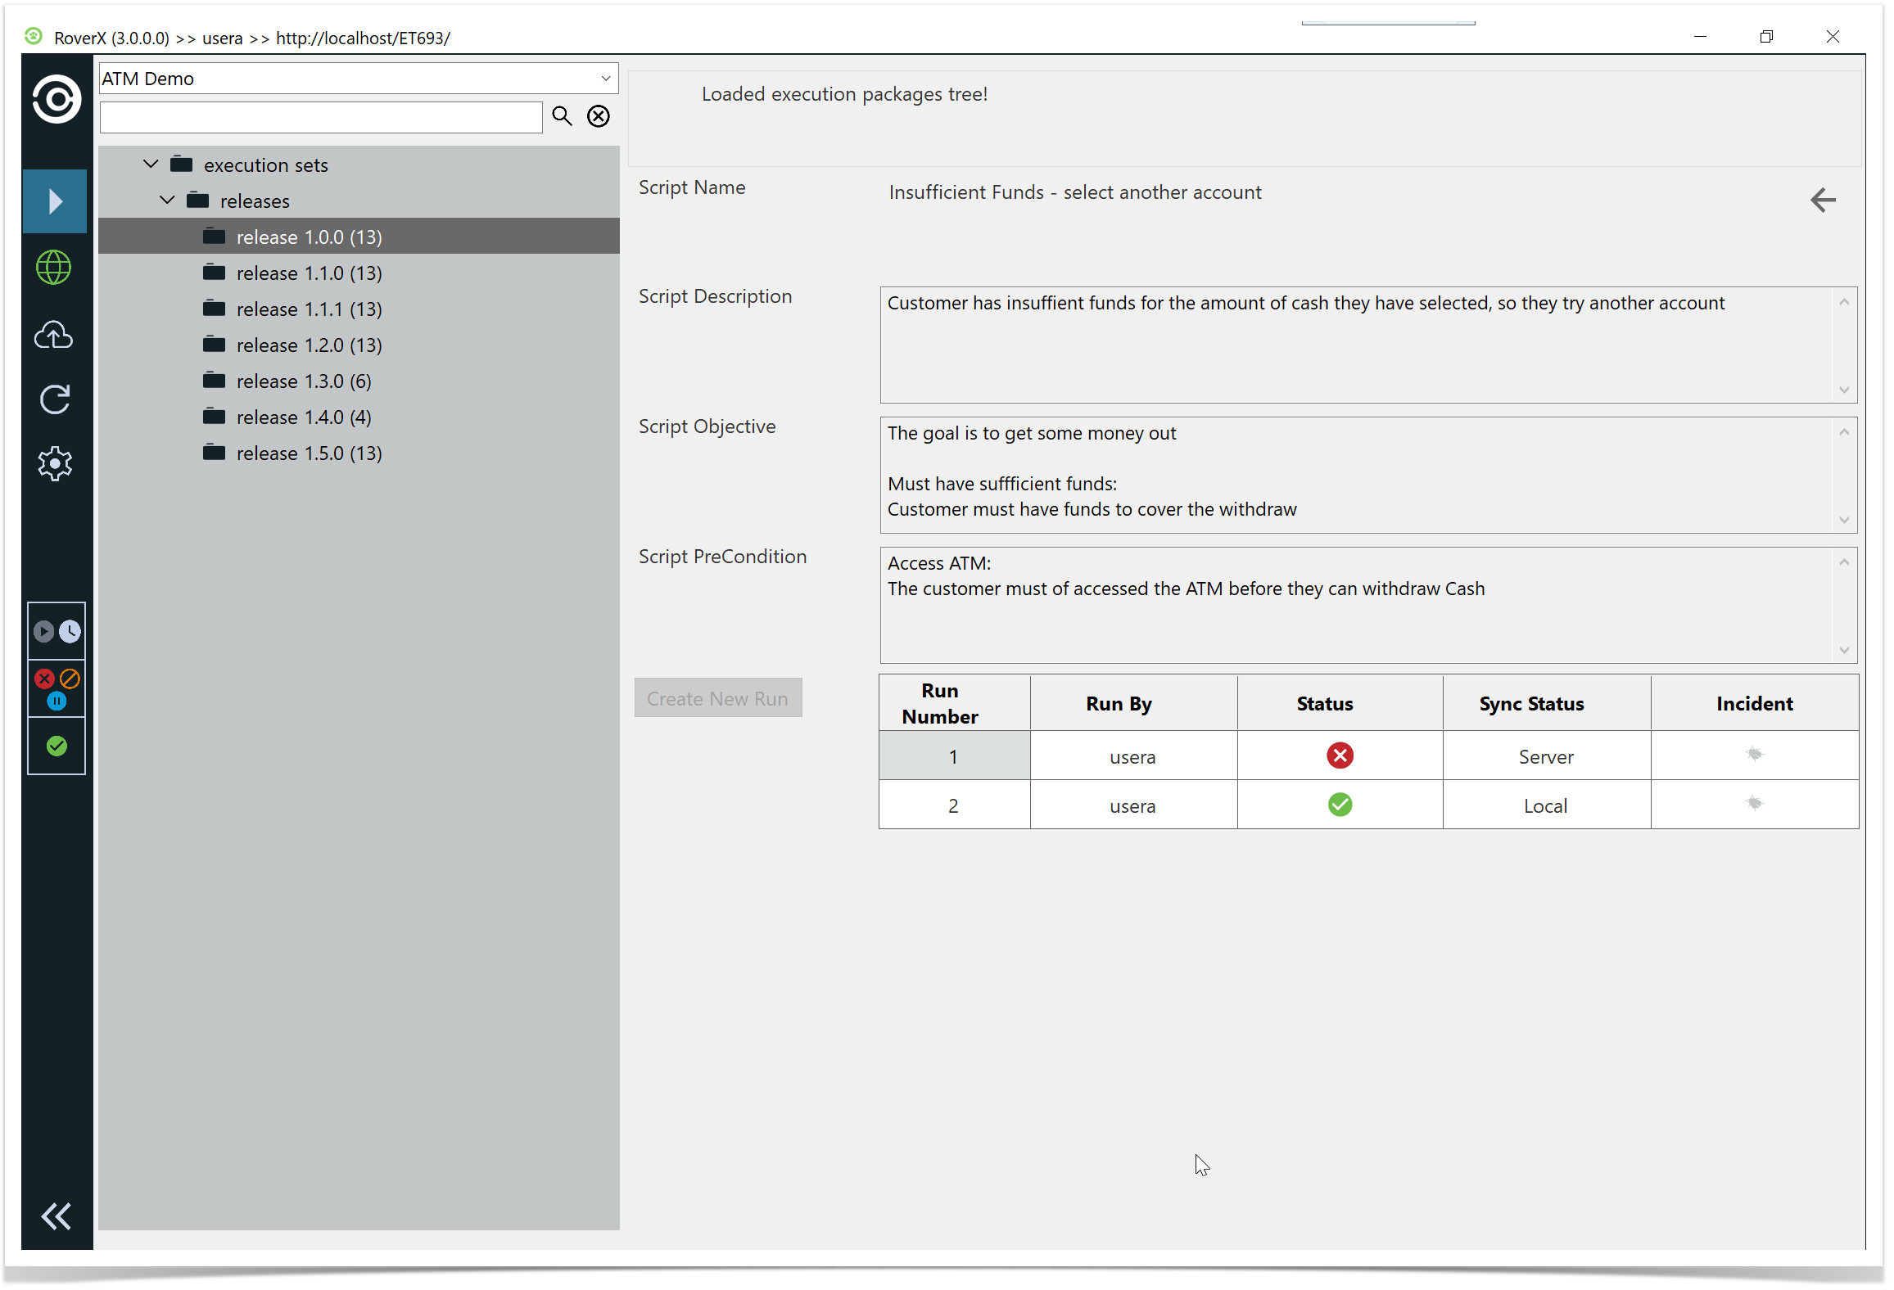Click the refresh icon in sidebar
The image size is (1894, 1290).
coord(55,399)
